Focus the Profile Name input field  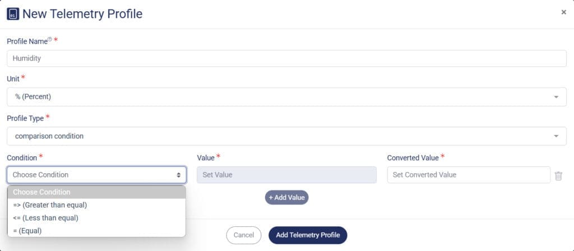coord(286,58)
